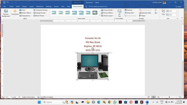The height and width of the screenshot is (105, 187).
Task: Open the Picture Effects dropdown
Action: pos(108,13)
